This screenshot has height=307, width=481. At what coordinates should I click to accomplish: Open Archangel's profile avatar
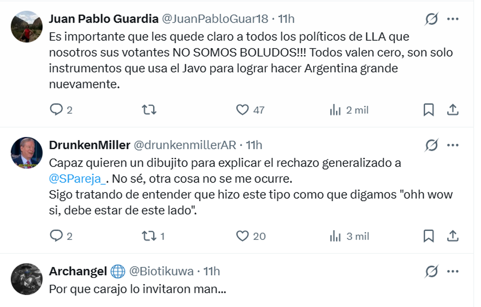click(26, 279)
